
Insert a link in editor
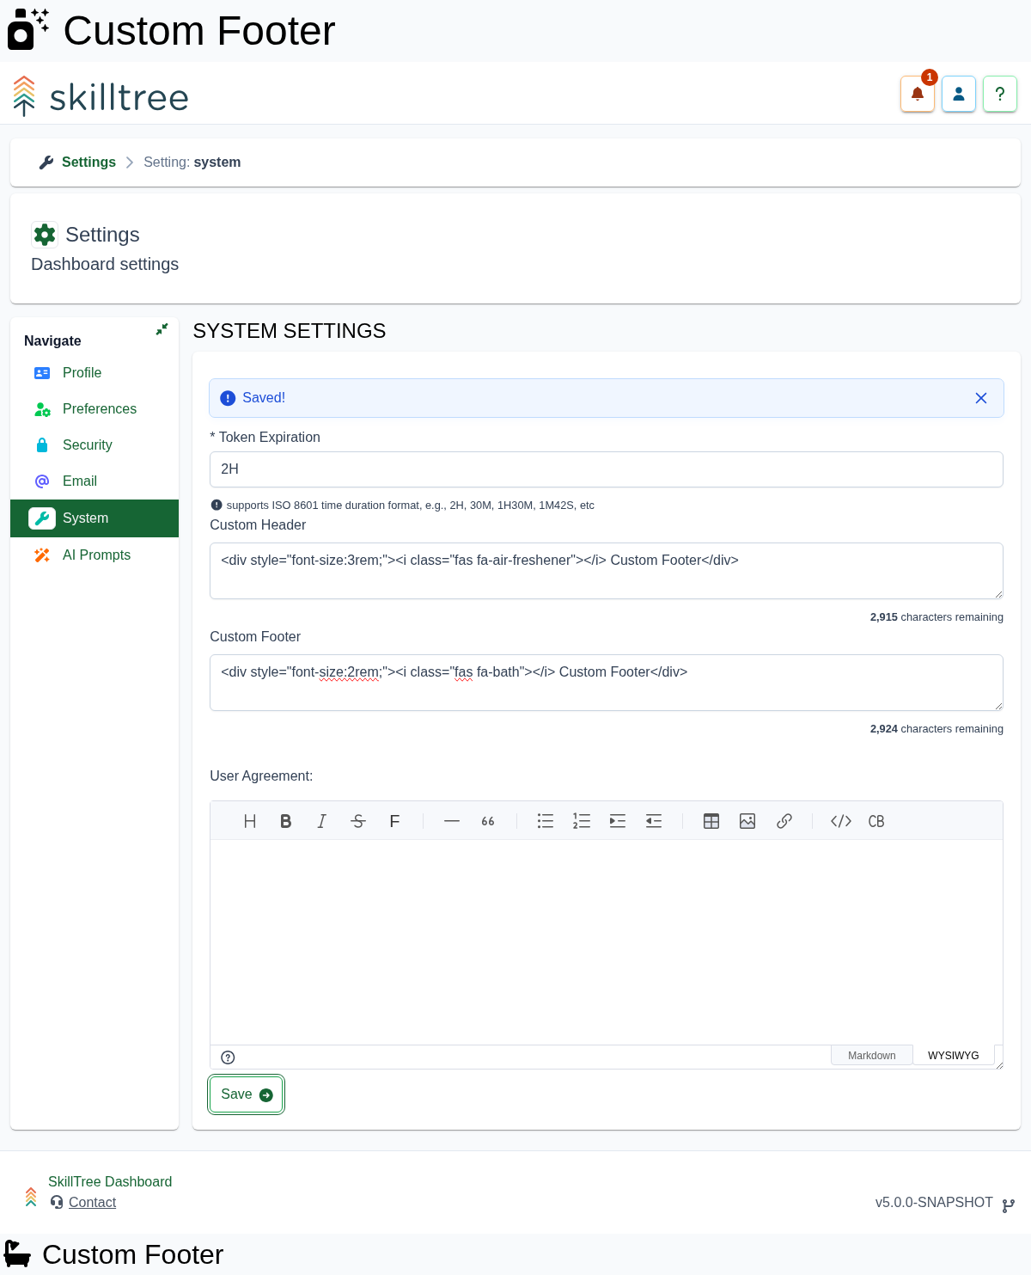coord(784,821)
